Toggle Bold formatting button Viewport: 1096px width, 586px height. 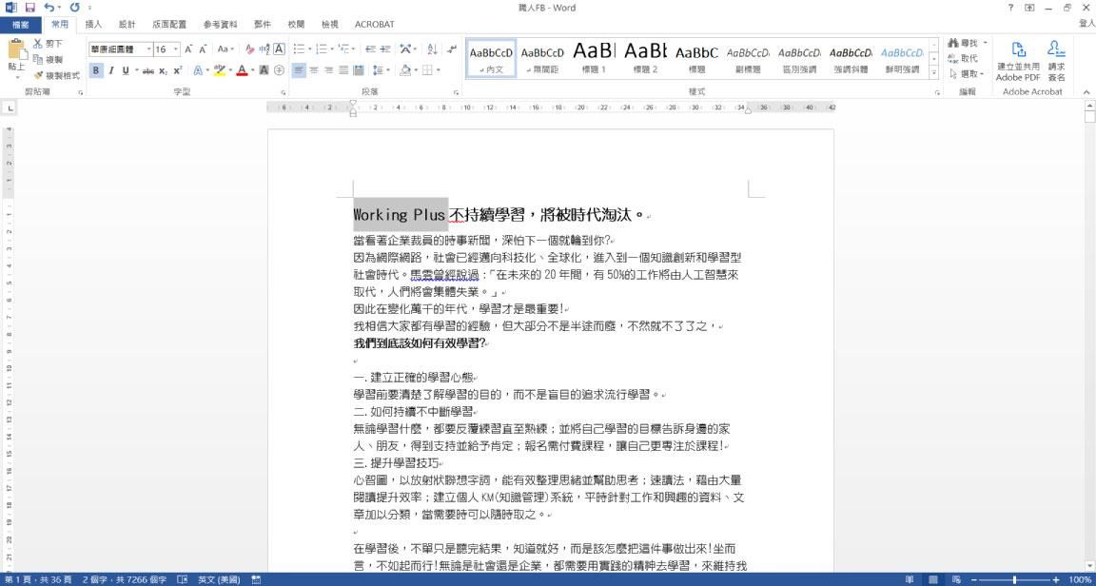pyautogui.click(x=96, y=70)
